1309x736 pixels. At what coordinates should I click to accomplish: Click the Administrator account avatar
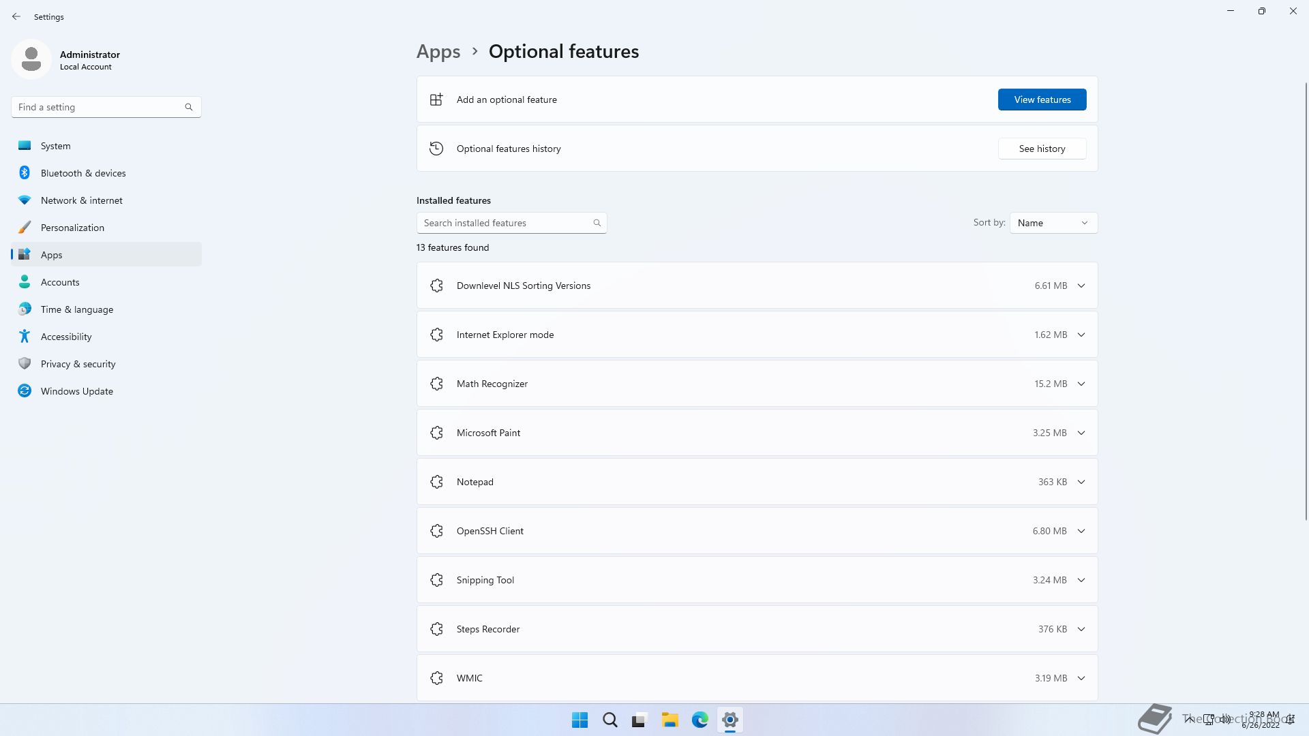pyautogui.click(x=31, y=59)
